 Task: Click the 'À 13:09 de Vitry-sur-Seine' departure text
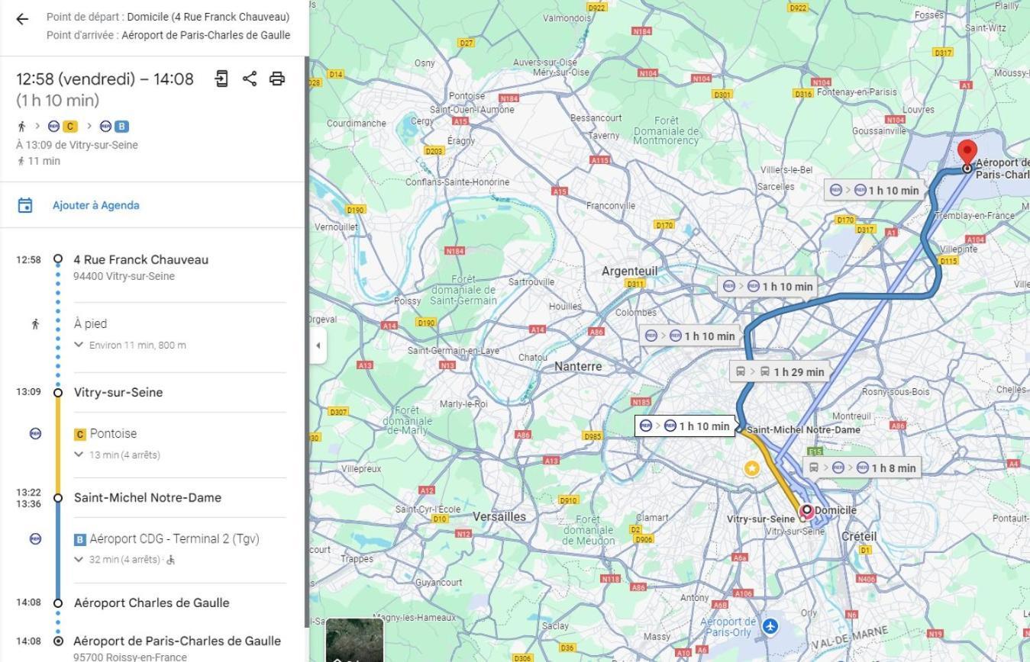pos(77,145)
